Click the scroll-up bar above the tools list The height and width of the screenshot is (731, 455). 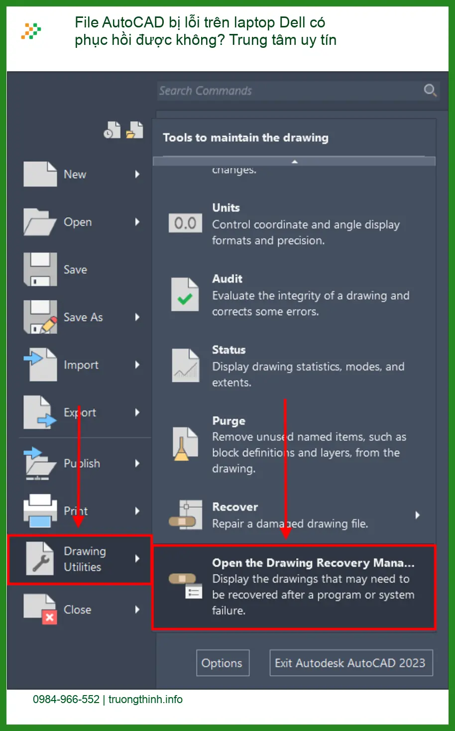coord(294,161)
